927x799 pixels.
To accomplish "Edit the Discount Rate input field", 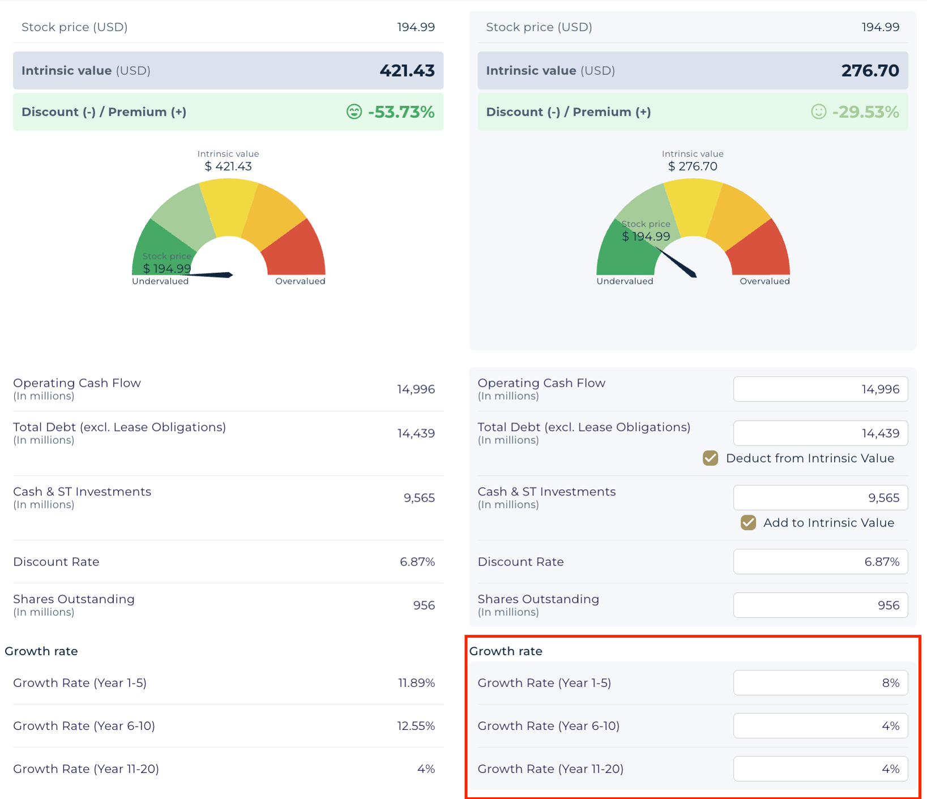I will coord(820,562).
